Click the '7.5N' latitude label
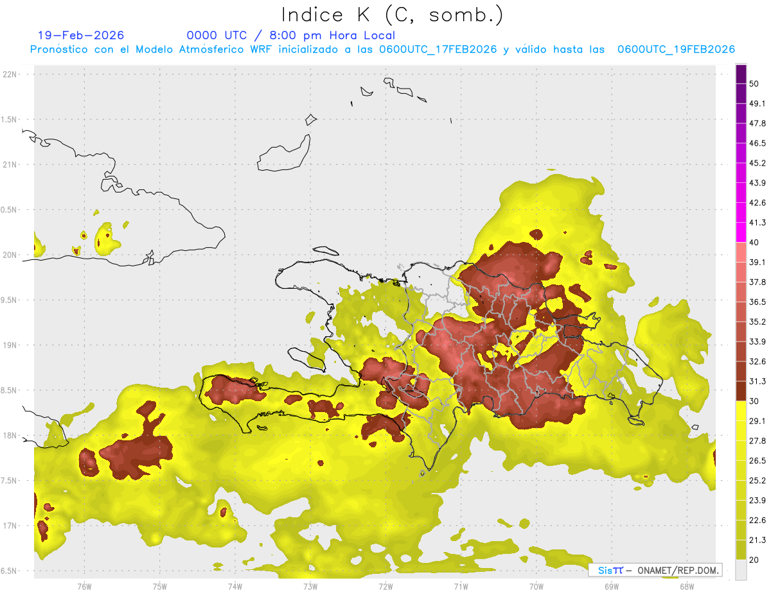The height and width of the screenshot is (595, 771). (8, 481)
